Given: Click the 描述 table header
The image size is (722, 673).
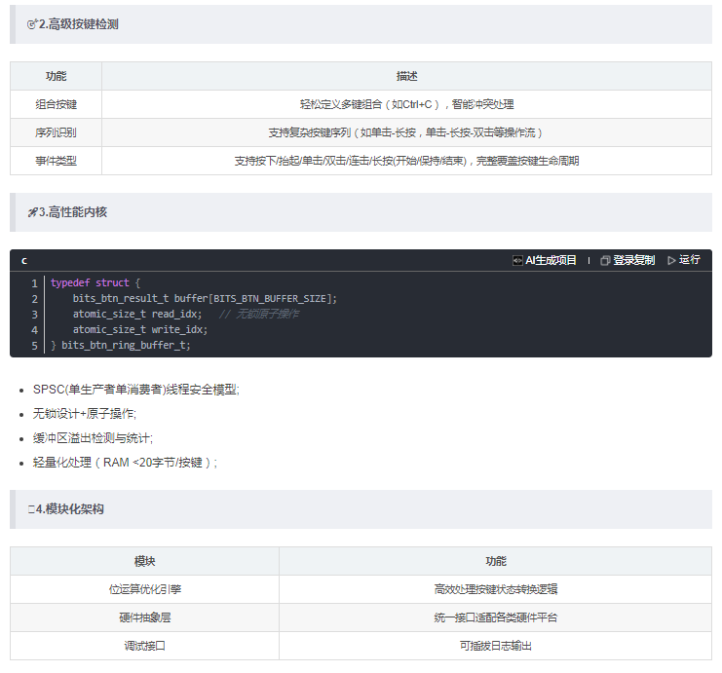Looking at the screenshot, I should pyautogui.click(x=406, y=76).
